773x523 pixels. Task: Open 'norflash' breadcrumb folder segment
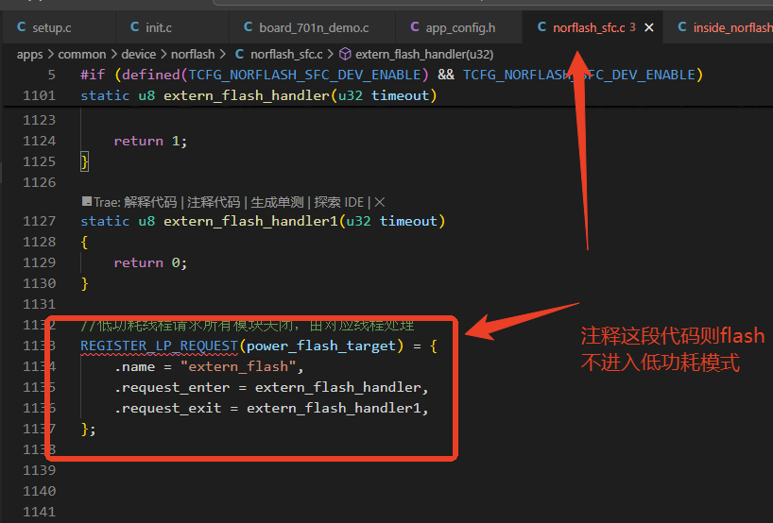click(193, 54)
